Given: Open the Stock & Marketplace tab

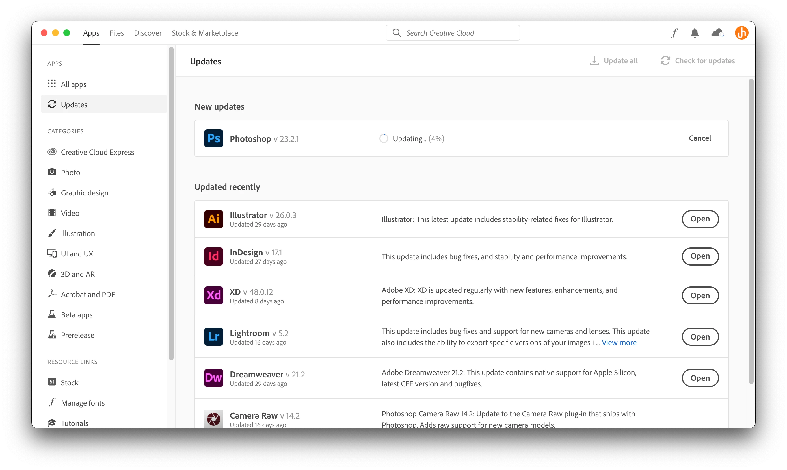Looking at the screenshot, I should (205, 33).
